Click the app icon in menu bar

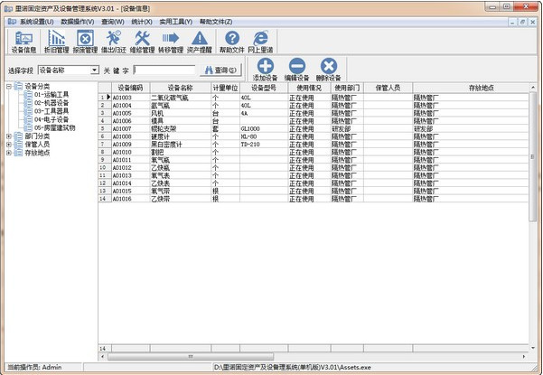click(x=12, y=22)
